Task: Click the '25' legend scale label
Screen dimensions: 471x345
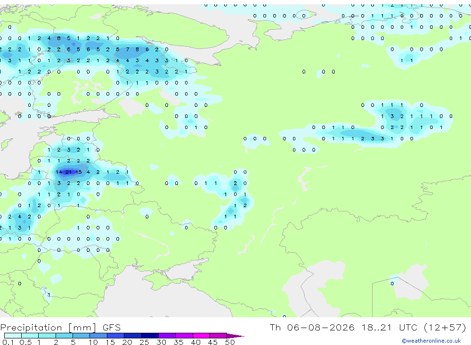Action: click(144, 342)
